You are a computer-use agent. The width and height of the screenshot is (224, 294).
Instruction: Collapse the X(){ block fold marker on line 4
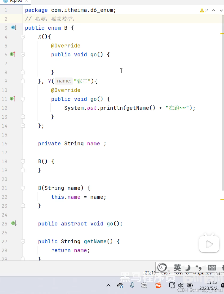[23, 37]
